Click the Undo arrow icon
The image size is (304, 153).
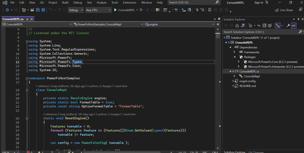click(x=51, y=10)
